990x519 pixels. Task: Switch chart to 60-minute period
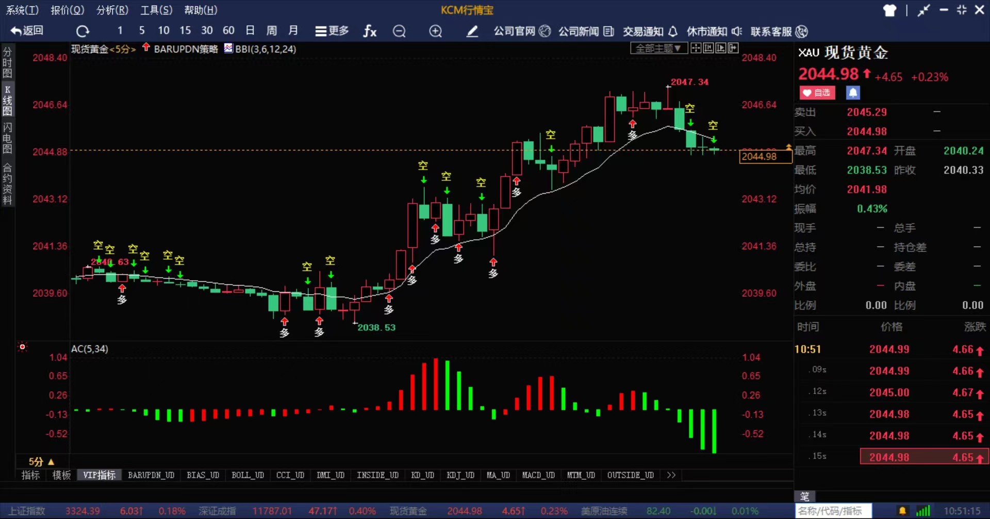[228, 30]
